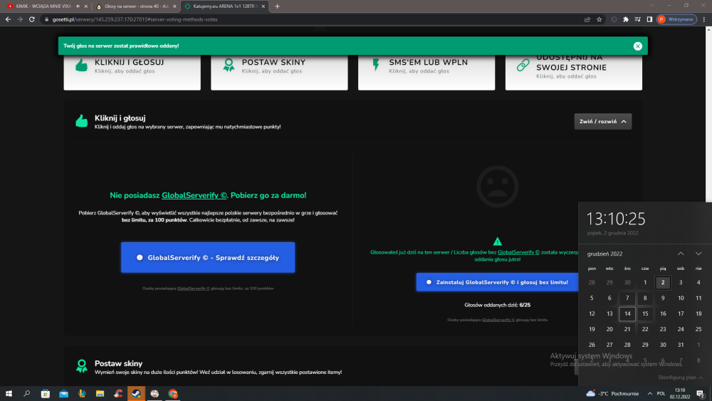Open a new browser tab
The image size is (712, 401).
click(x=277, y=6)
